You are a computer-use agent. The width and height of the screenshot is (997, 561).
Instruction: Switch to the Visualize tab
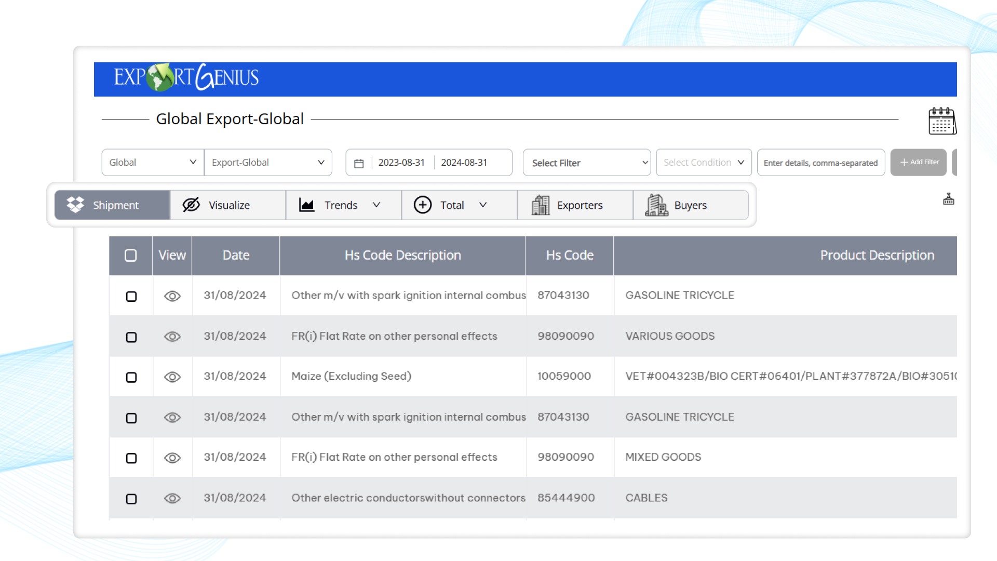[229, 205]
